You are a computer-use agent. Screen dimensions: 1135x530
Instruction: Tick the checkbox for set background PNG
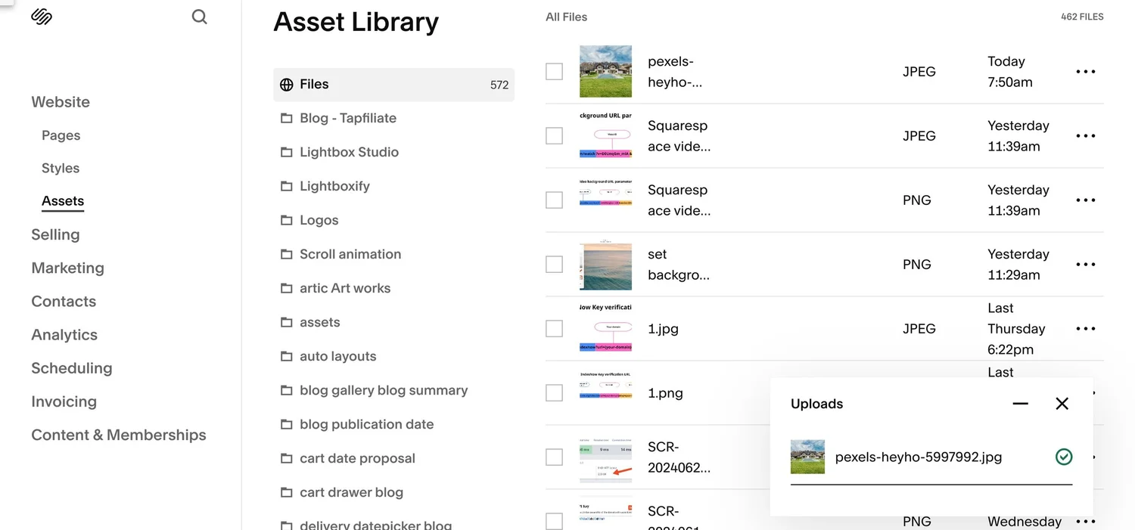click(x=554, y=264)
